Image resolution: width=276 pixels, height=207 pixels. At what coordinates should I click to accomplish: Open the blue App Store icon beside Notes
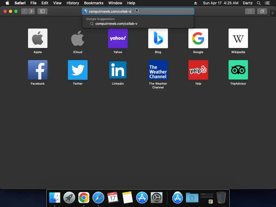point(142,198)
